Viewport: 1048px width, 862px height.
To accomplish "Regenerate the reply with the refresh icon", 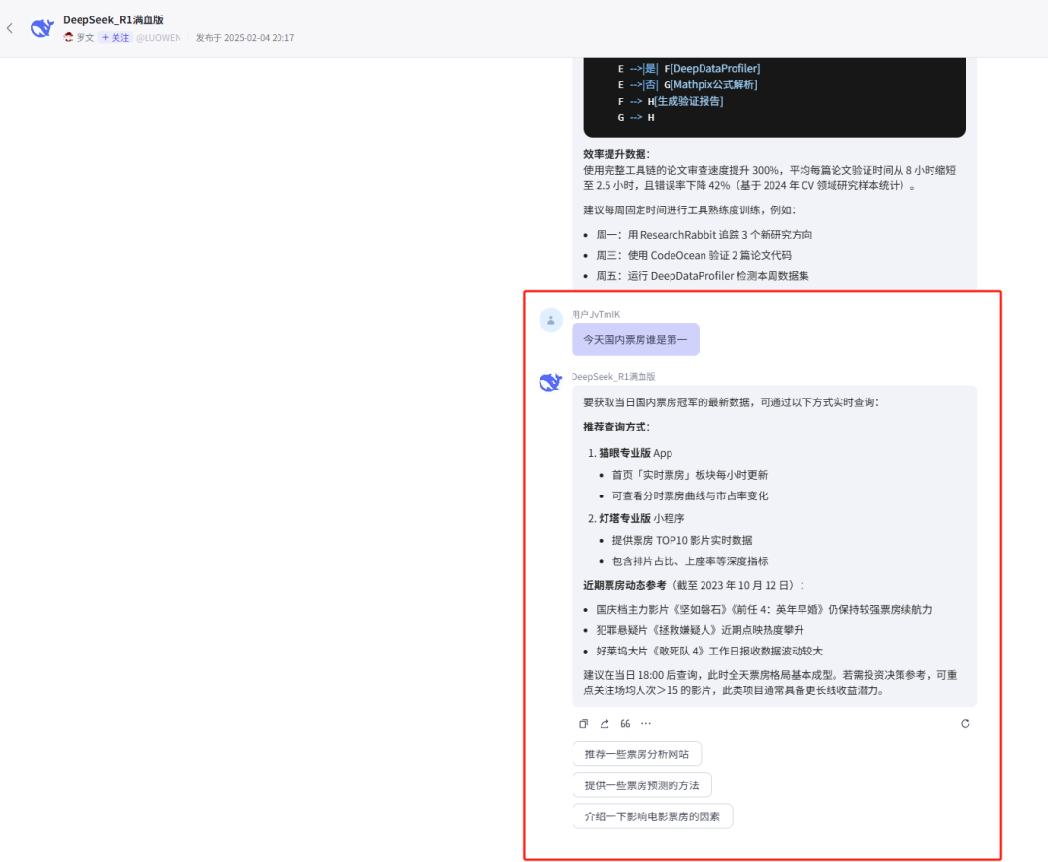I will (x=966, y=723).
